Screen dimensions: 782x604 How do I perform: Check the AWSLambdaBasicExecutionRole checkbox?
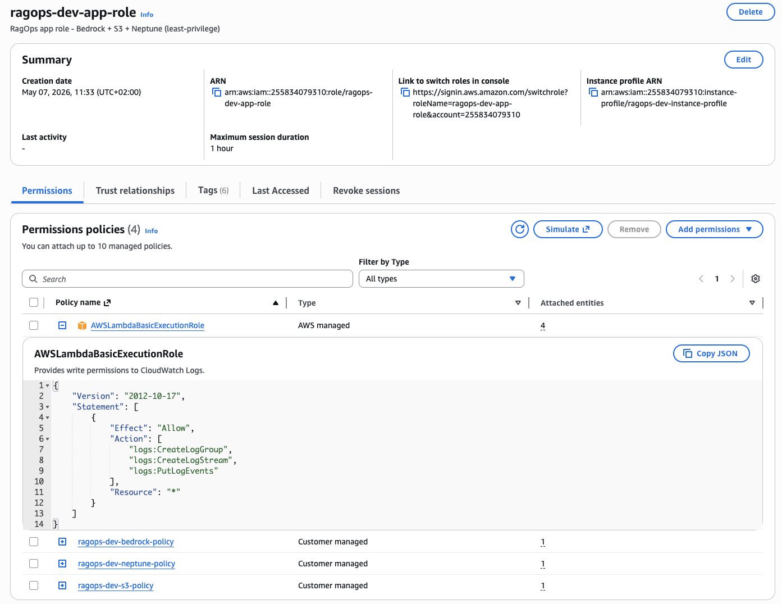pos(34,325)
